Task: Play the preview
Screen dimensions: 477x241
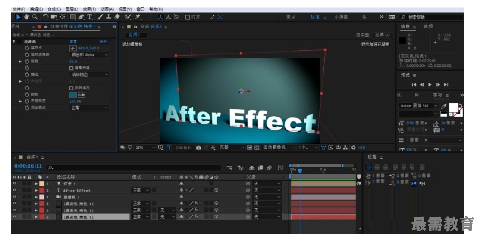Action: 430,85
